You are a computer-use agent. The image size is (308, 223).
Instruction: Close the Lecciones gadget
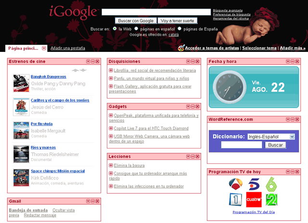click(198, 157)
